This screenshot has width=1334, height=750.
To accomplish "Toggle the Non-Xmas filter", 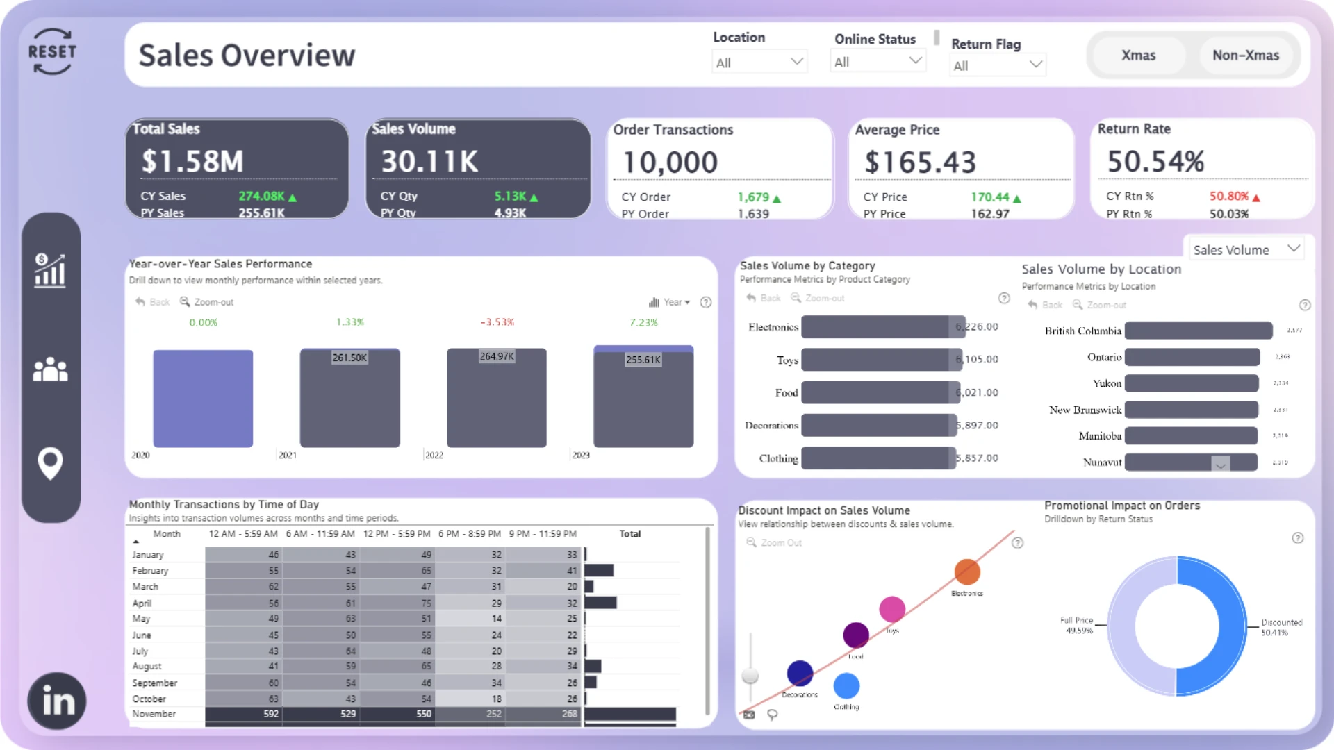I will pos(1246,56).
